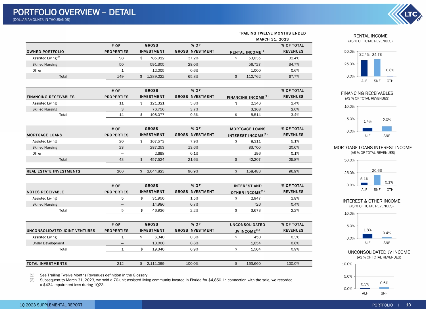
Task: Select Total Investments gross investment value 2,111,099
Action: (x=155, y=263)
